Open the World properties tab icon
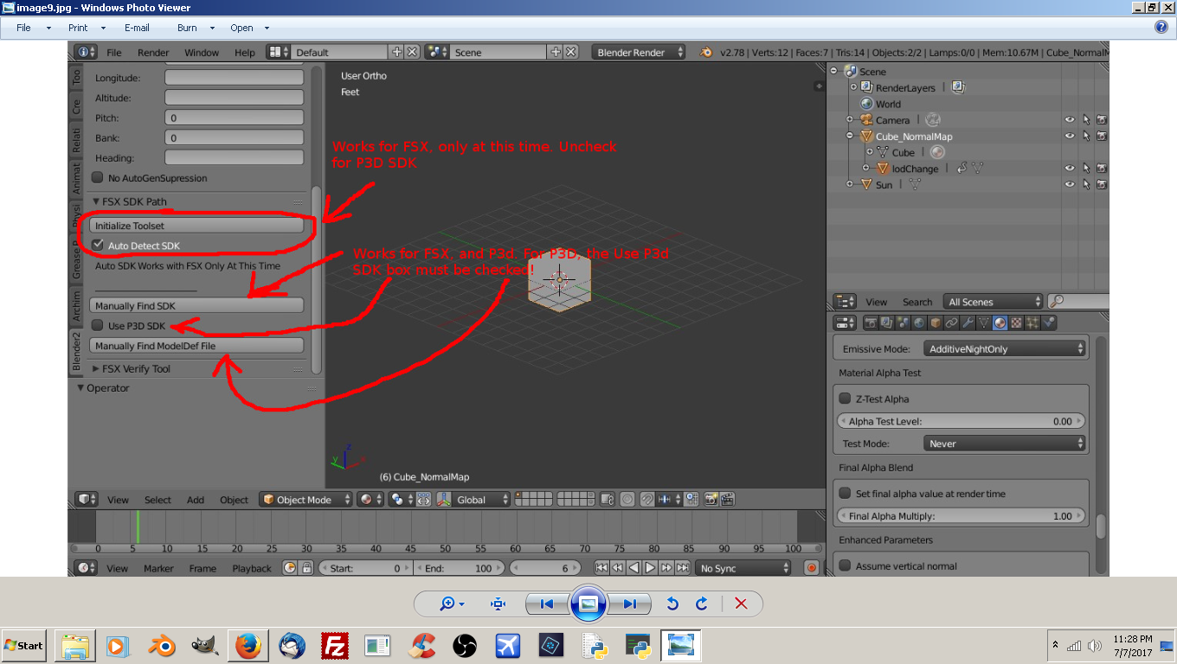The height and width of the screenshot is (664, 1177). coord(918,322)
